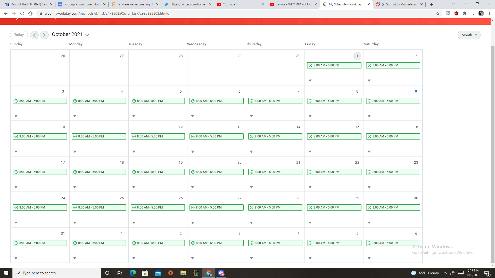Image resolution: width=495 pixels, height=278 pixels.
Task: Click the shift entry on October 15 Friday
Action: coord(334,136)
